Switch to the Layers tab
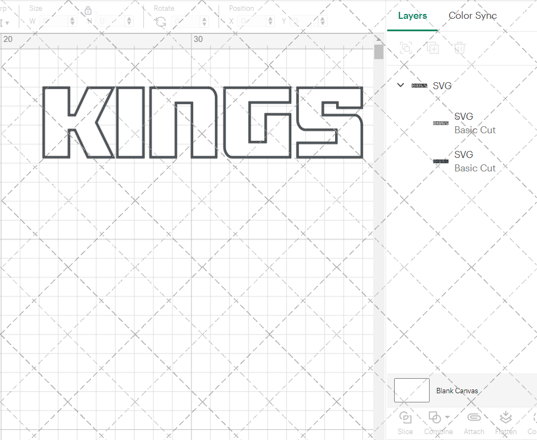Image resolution: width=537 pixels, height=440 pixels. 412,16
